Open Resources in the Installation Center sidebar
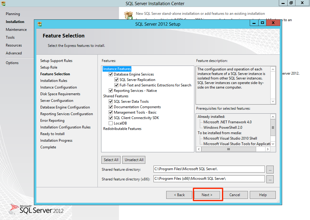This screenshot has width=310, height=220. point(14,45)
